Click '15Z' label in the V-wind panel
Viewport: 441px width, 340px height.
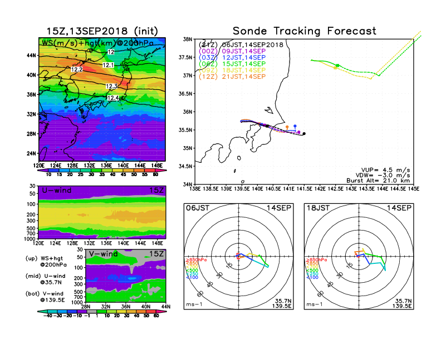(x=156, y=254)
